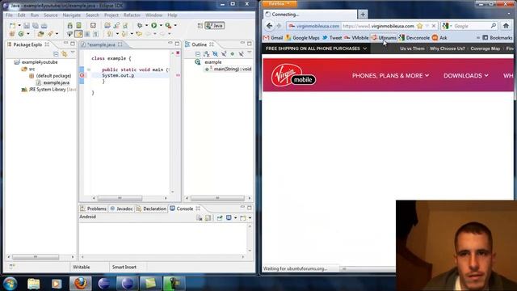This screenshot has width=517, height=291.
Task: Toggle Sort in the Outline view
Action: click(207, 54)
